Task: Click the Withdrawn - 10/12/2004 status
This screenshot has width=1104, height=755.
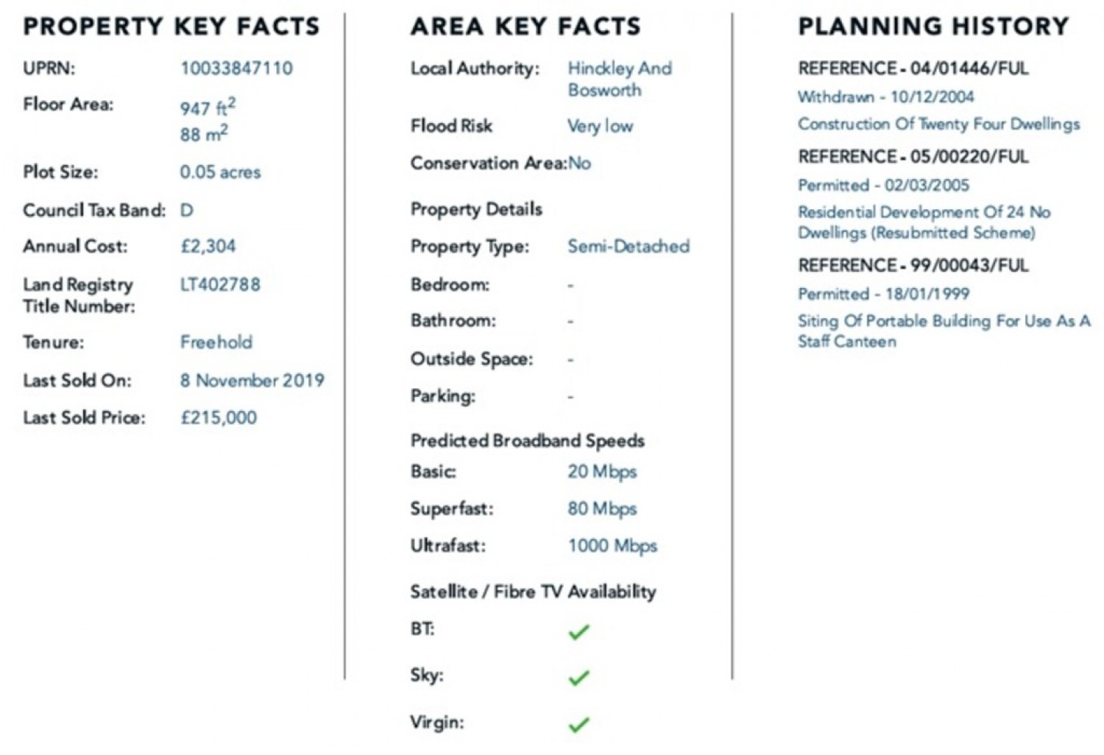Action: 885,96
